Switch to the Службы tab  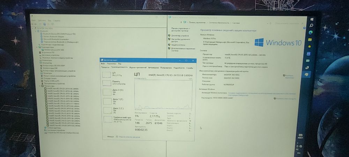click(x=190, y=68)
